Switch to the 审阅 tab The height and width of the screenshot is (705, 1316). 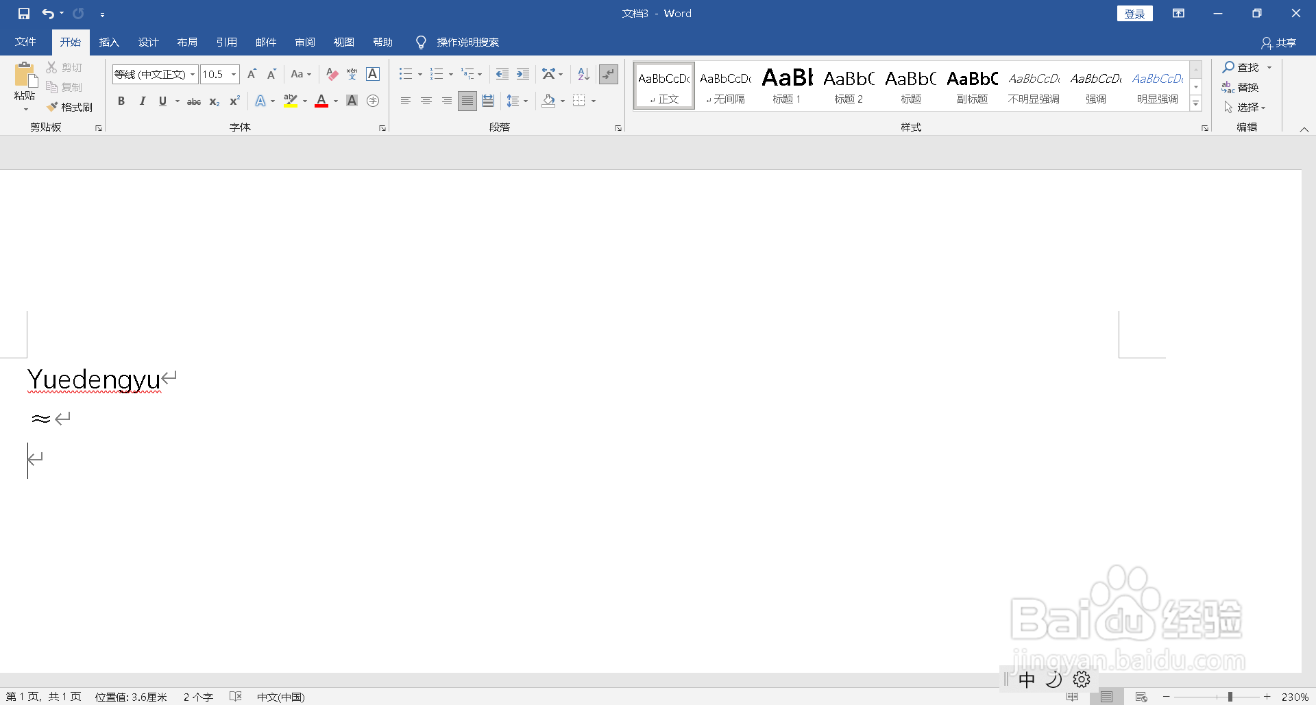[x=305, y=42]
